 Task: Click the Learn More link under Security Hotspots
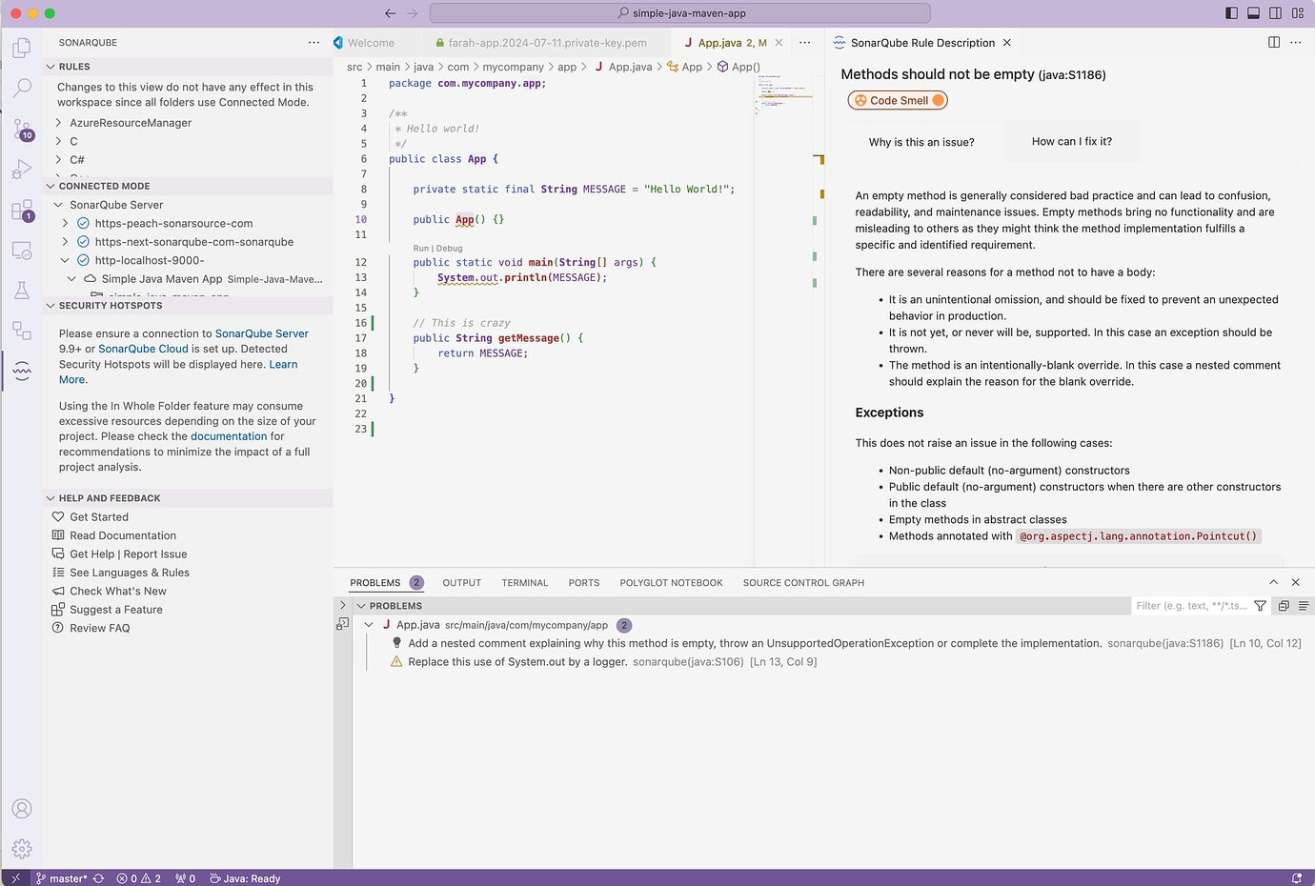click(283, 364)
